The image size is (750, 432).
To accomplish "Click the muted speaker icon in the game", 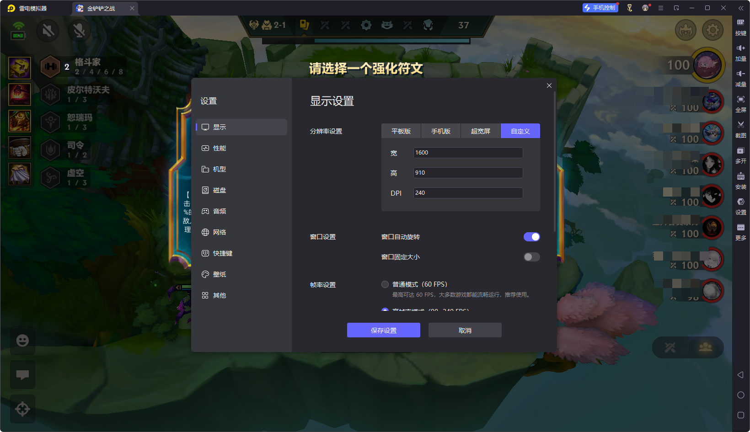I will tap(48, 30).
